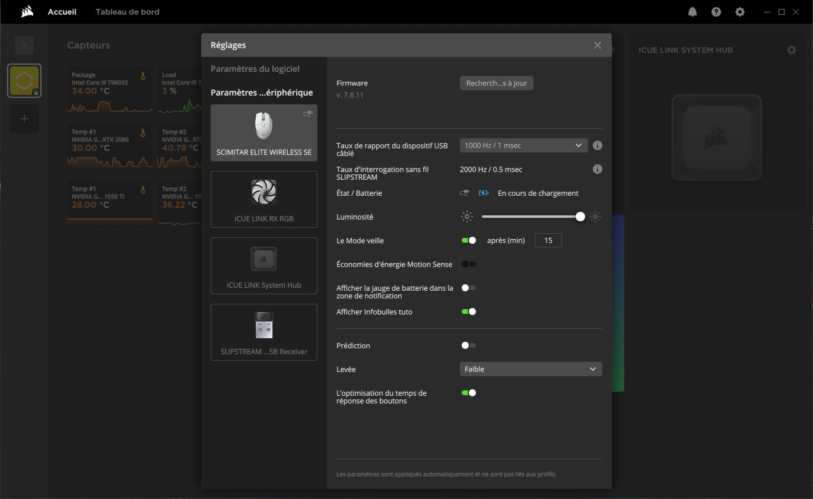Open the help question mark icon
Viewport: 813px width, 499px height.
716,12
